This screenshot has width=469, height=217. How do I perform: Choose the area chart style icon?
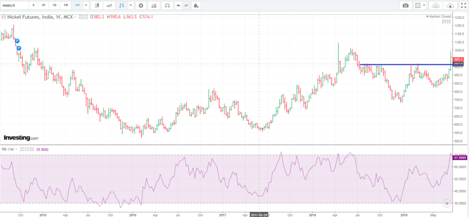point(109,5)
